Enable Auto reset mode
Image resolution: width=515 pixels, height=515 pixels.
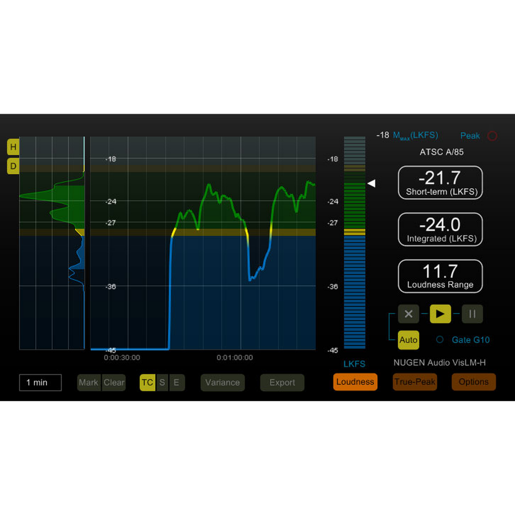pyautogui.click(x=408, y=340)
